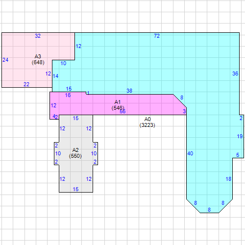Select the "24" dimension on A3's left edge
Viewport: 245px width, 245px height.
click(x=5, y=60)
